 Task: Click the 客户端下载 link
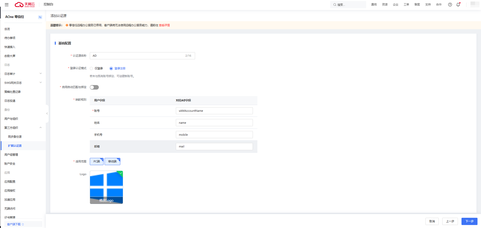click(x=14, y=224)
